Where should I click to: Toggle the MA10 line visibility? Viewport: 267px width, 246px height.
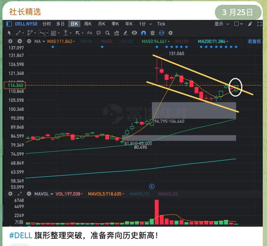click(x=87, y=41)
